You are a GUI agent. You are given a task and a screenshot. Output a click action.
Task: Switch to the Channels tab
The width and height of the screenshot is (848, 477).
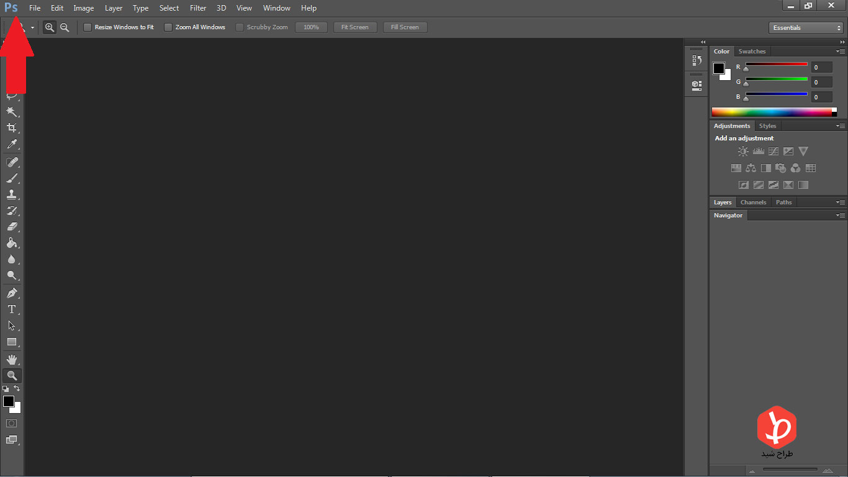(x=753, y=202)
